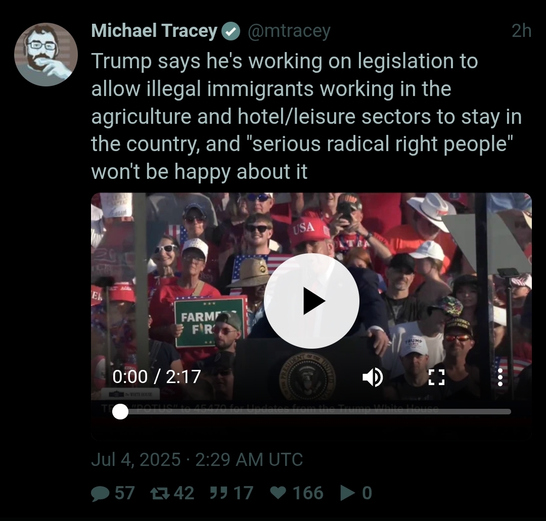The height and width of the screenshot is (521, 546).
Task: Open video more options menu
Action: click(x=500, y=377)
